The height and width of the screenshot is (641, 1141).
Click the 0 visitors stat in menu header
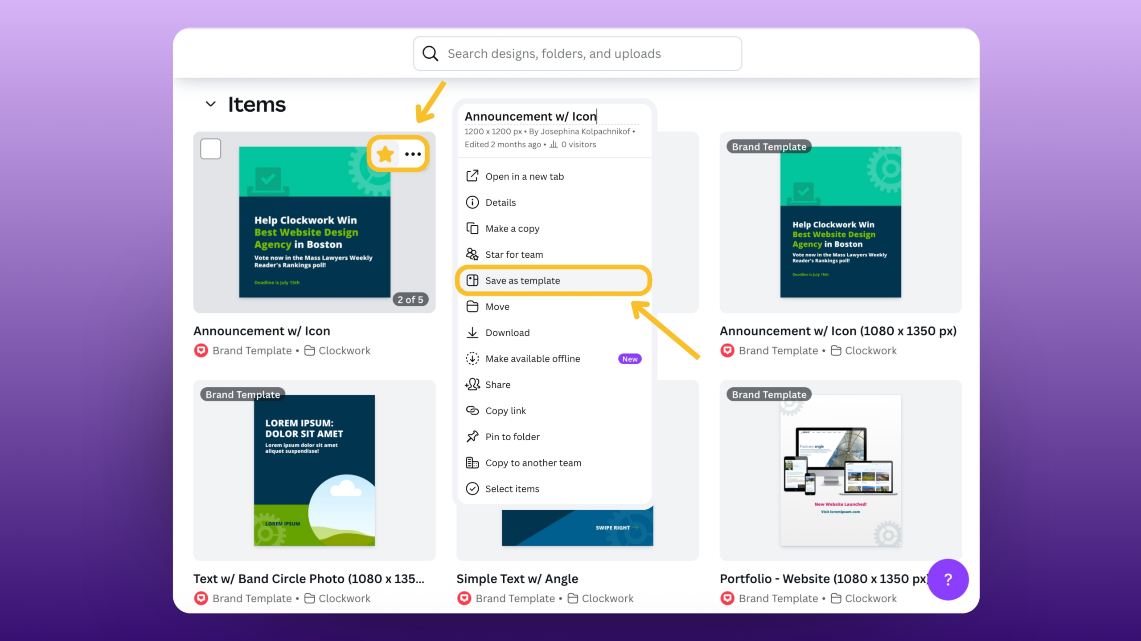click(x=573, y=144)
